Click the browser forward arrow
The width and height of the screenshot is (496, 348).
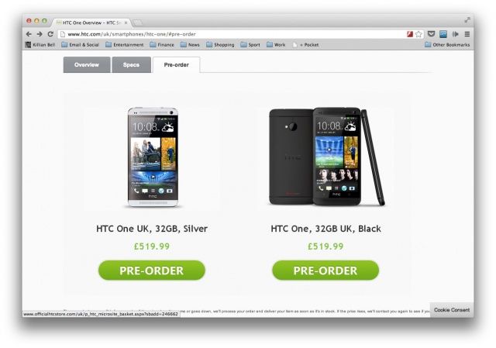(x=40, y=34)
